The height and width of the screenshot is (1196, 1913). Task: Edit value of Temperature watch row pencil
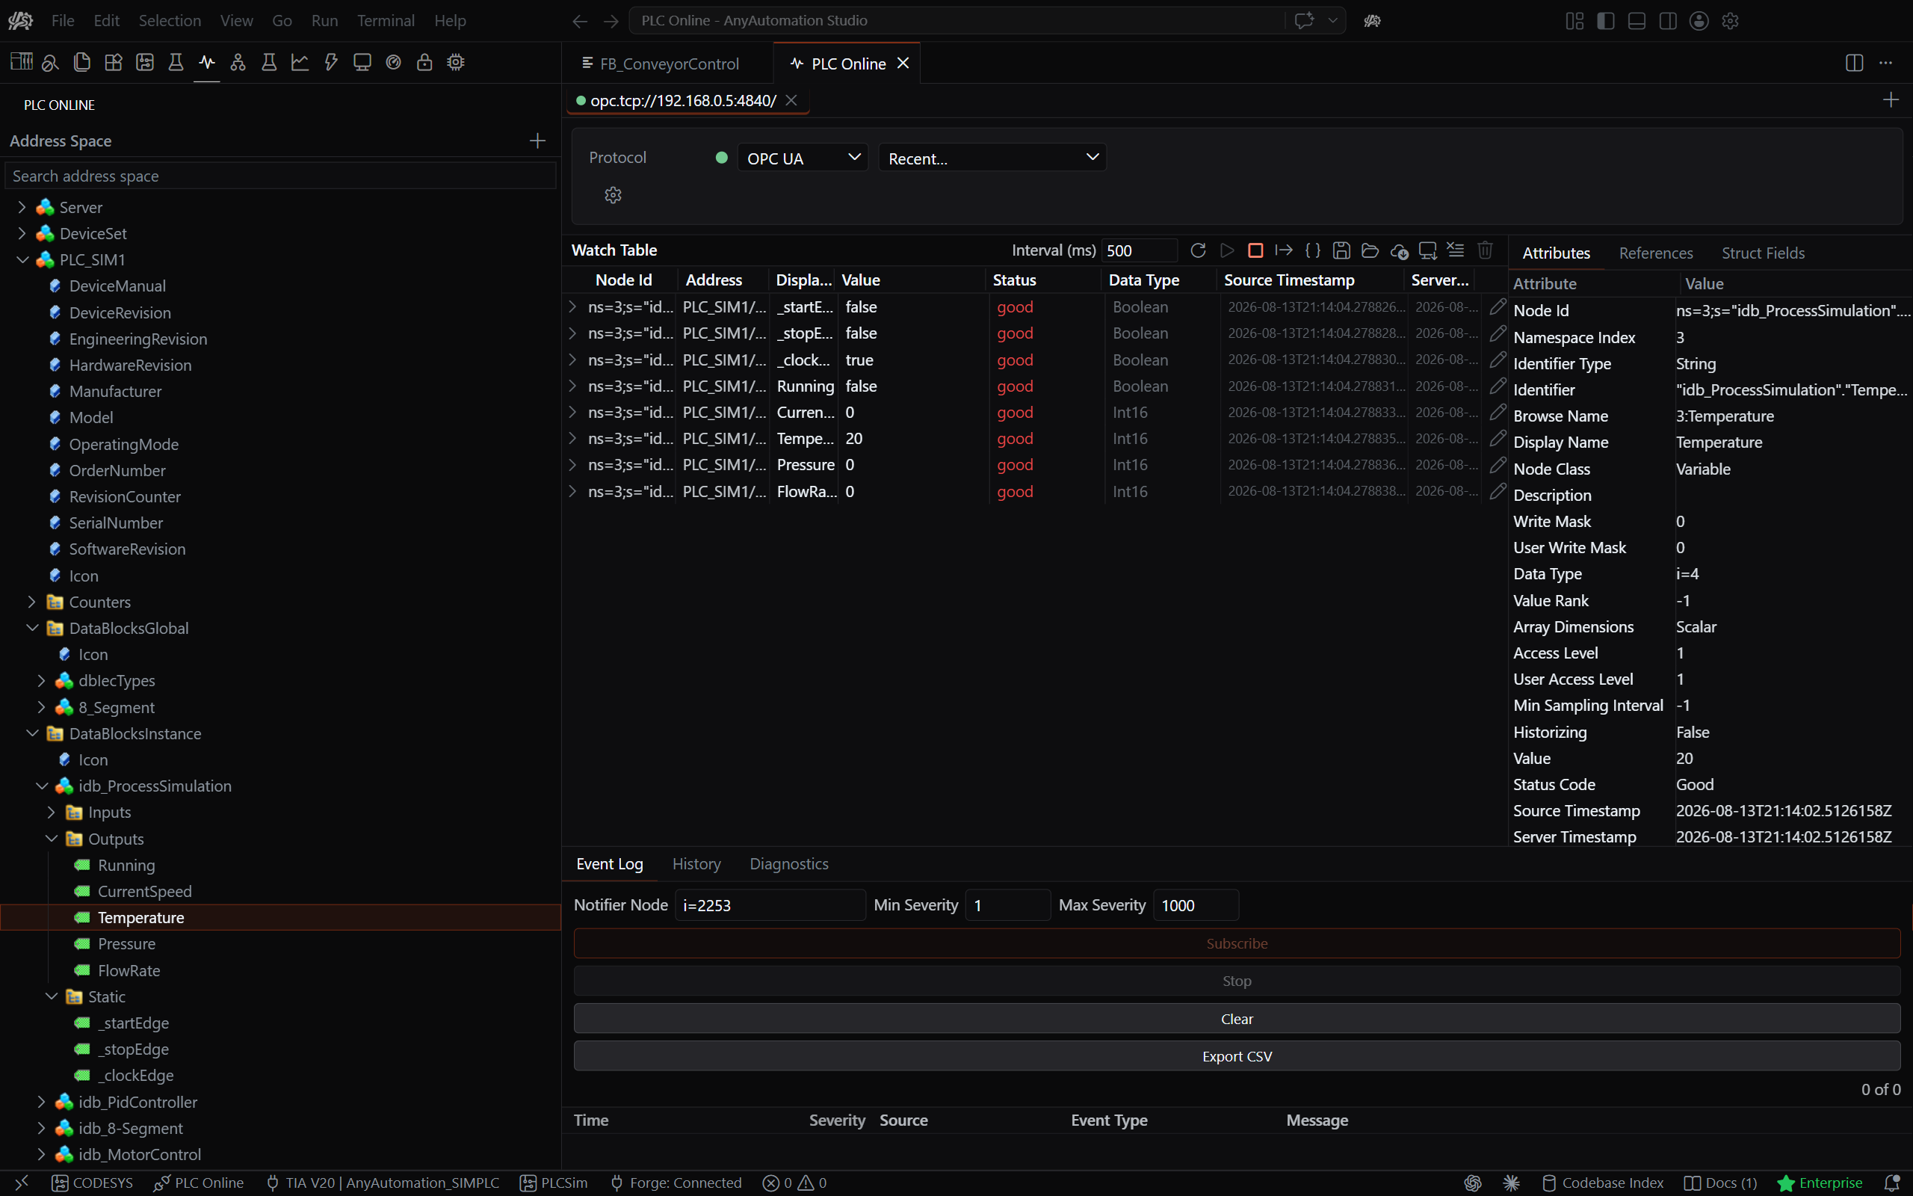click(1498, 438)
